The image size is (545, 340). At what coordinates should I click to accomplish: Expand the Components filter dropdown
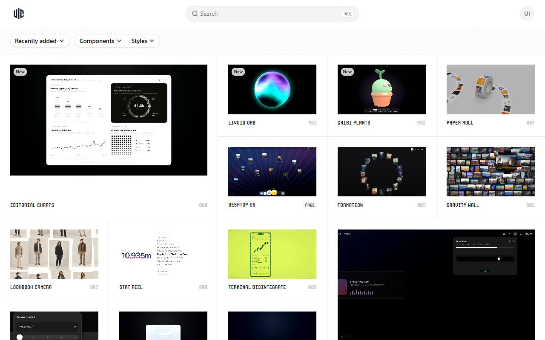pyautogui.click(x=100, y=41)
